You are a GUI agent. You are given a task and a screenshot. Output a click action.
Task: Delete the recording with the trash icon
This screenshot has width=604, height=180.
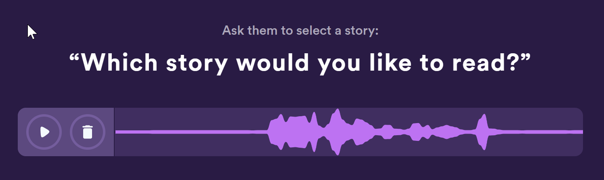(x=88, y=132)
